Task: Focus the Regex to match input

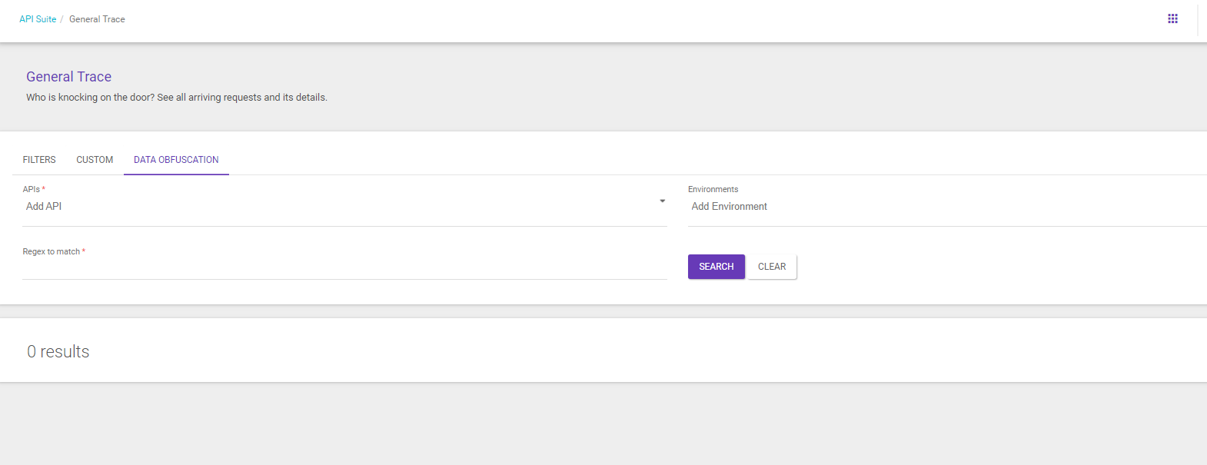Action: (x=344, y=268)
